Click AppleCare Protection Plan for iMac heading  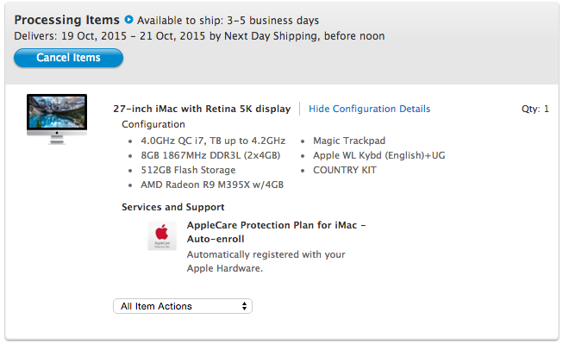tap(276, 232)
